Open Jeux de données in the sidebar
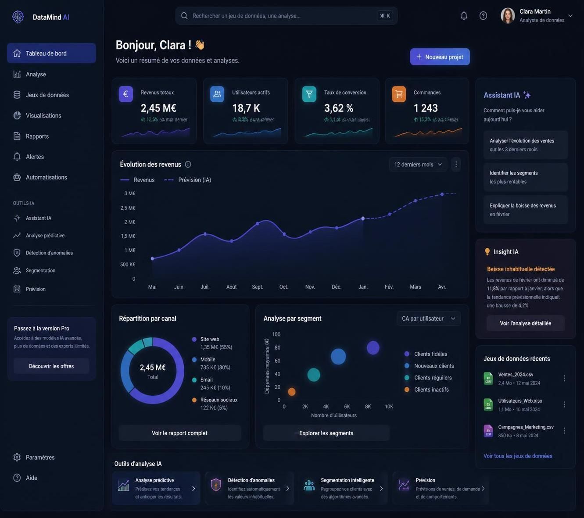 tap(51, 95)
